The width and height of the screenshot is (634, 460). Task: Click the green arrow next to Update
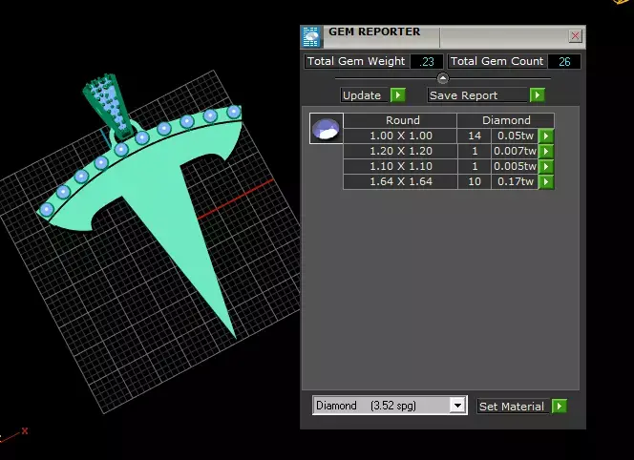pyautogui.click(x=398, y=95)
